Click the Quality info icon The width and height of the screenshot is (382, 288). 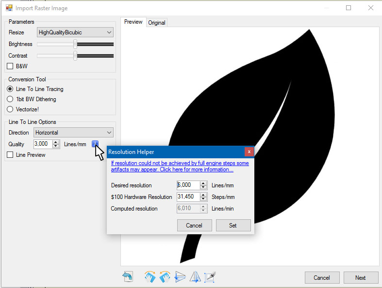95,144
